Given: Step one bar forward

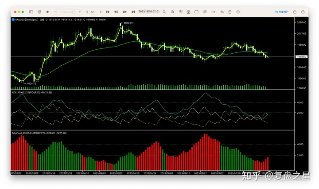Looking at the screenshot, I should pos(124,12).
